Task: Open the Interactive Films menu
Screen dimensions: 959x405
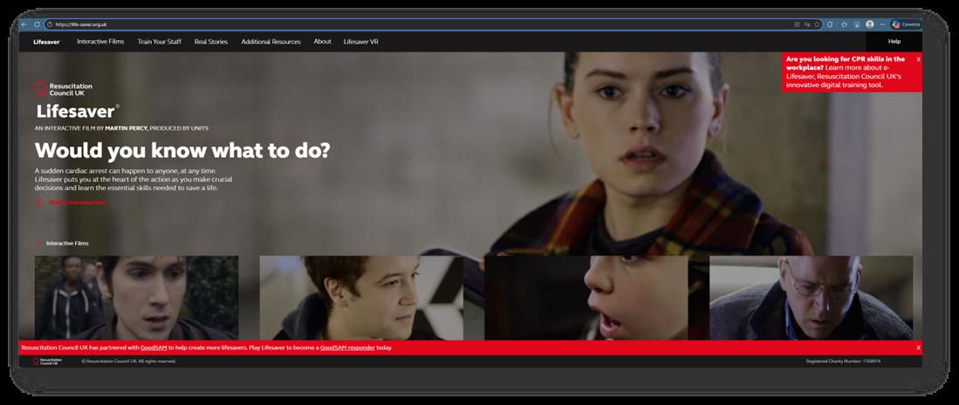Action: point(100,42)
